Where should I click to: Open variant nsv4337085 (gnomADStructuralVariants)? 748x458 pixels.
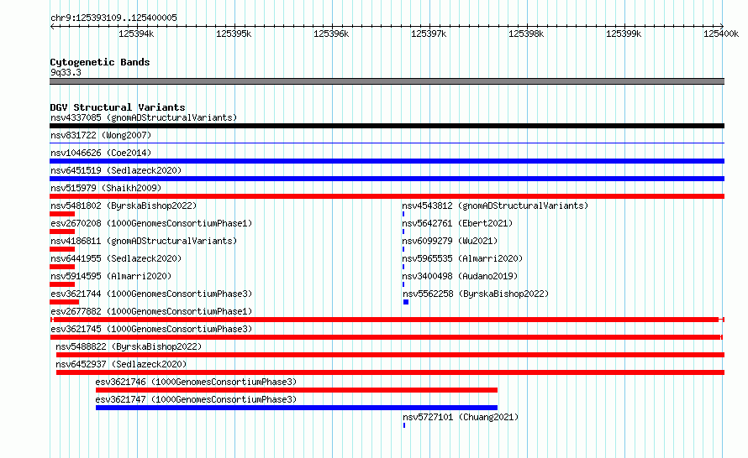click(144, 117)
